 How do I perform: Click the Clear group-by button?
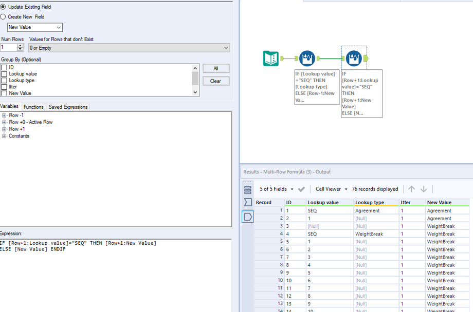(216, 81)
